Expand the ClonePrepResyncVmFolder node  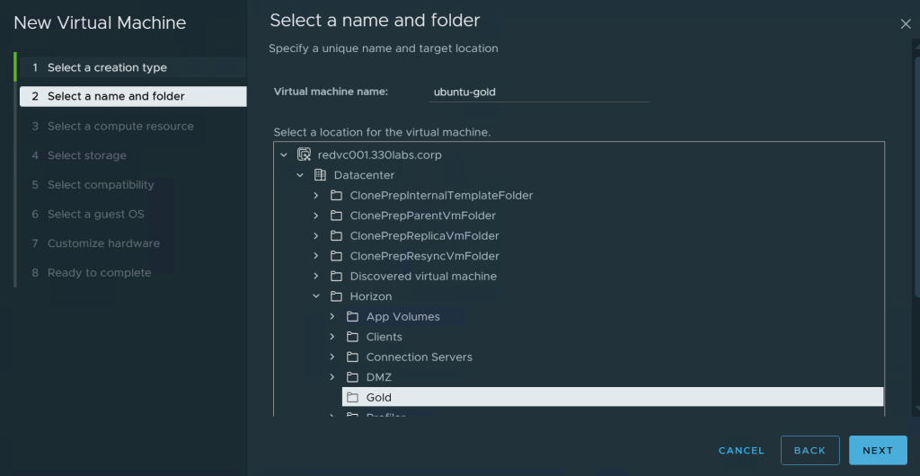(x=316, y=256)
